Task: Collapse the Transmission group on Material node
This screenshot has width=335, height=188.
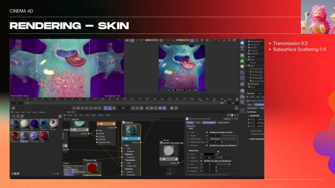Action: [124, 160]
